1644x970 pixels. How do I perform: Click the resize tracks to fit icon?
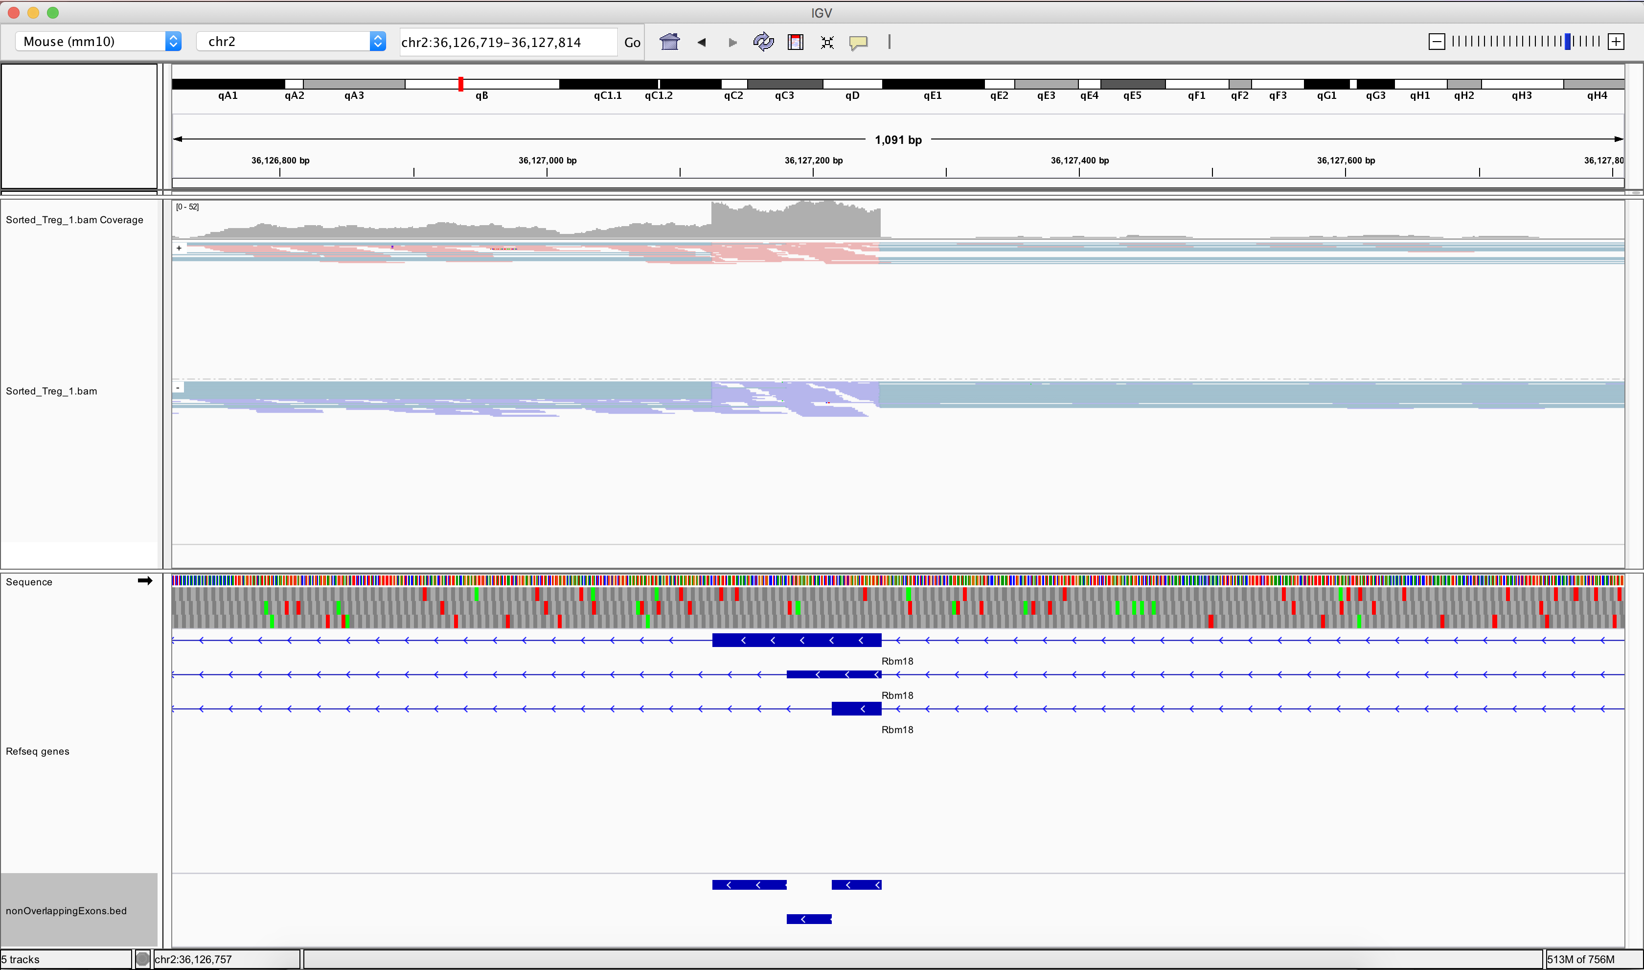(x=827, y=42)
